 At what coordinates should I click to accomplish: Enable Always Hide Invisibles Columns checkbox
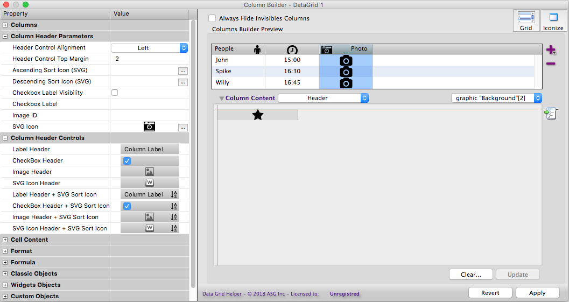212,18
